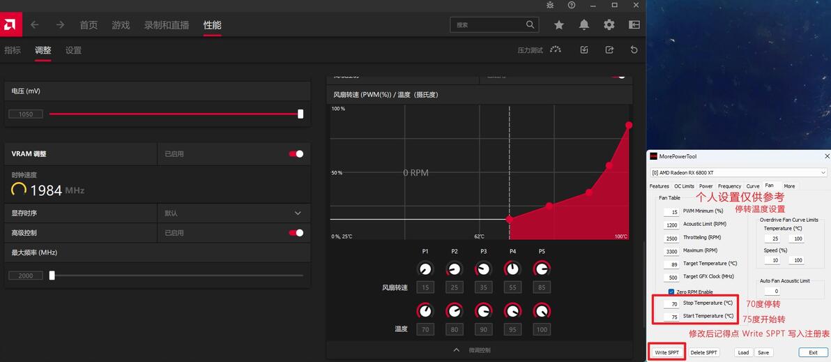This screenshot has width=831, height=362.
Task: Open the notifications bell icon
Action: pyautogui.click(x=584, y=24)
